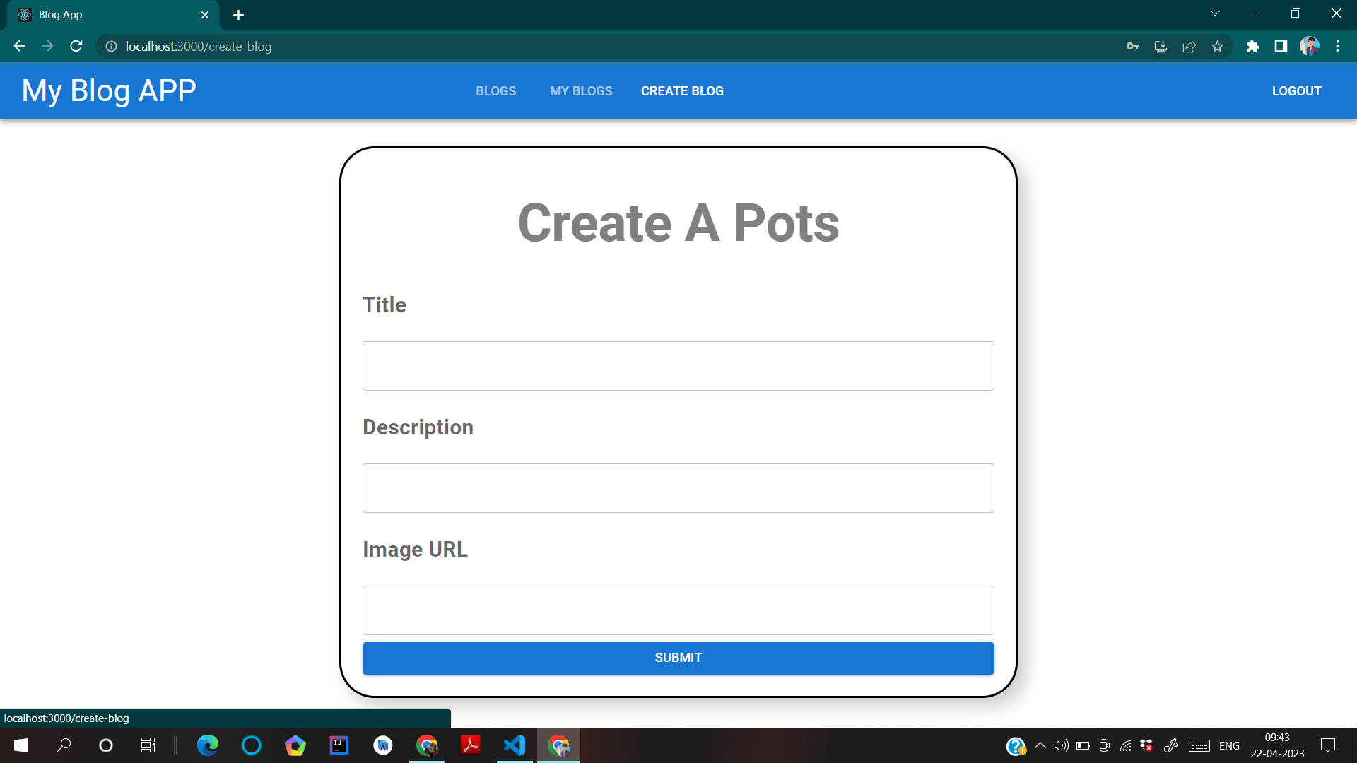Open the Chrome profile avatar

point(1310,47)
